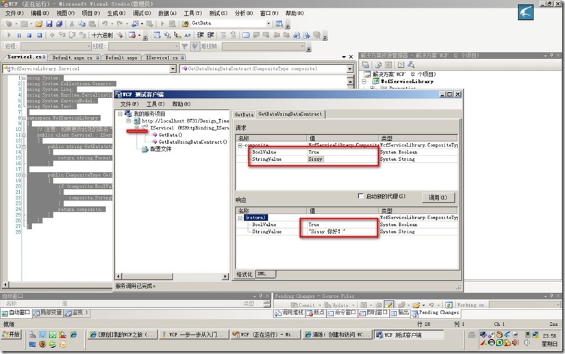Collapse the 我的服务项目 tree node

pos(121,114)
